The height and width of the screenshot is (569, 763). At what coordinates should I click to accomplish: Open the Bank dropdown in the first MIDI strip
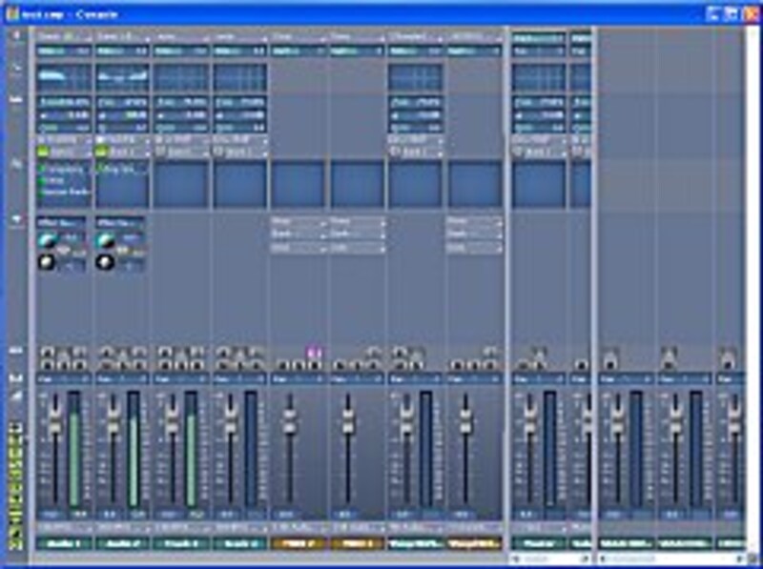299,234
